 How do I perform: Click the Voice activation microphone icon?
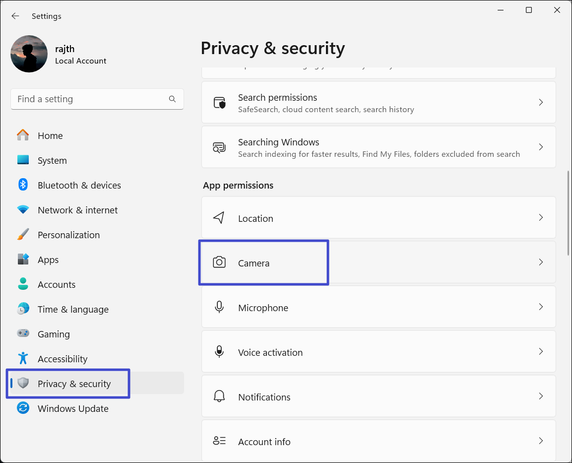click(x=219, y=352)
